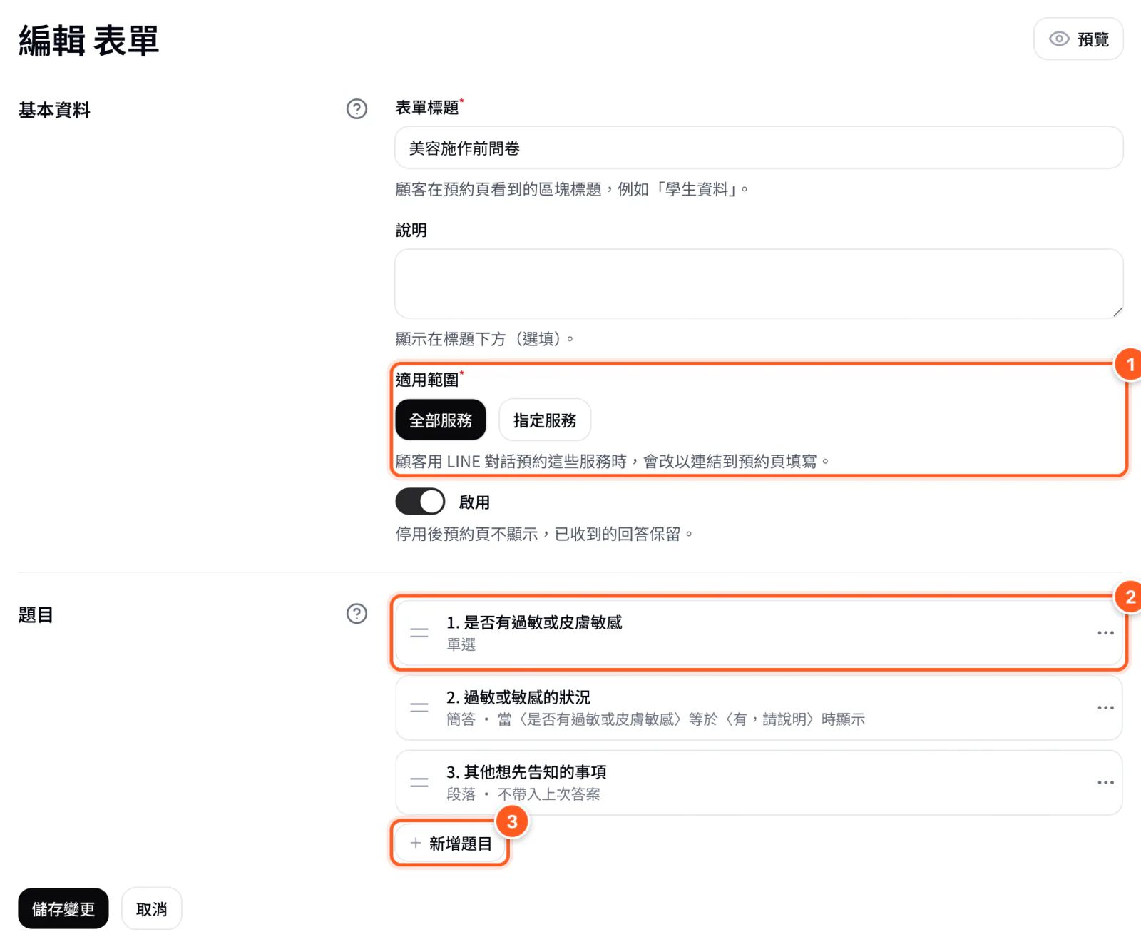The height and width of the screenshot is (947, 1141).
Task: Click condition text 當〈是否有過敏或皮膚敏感〉等於
Action: click(608, 719)
